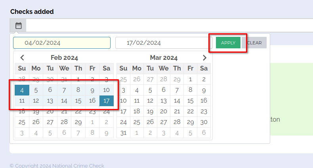Go to next month with right chevron
The height and width of the screenshot is (168, 313).
[x=204, y=58]
